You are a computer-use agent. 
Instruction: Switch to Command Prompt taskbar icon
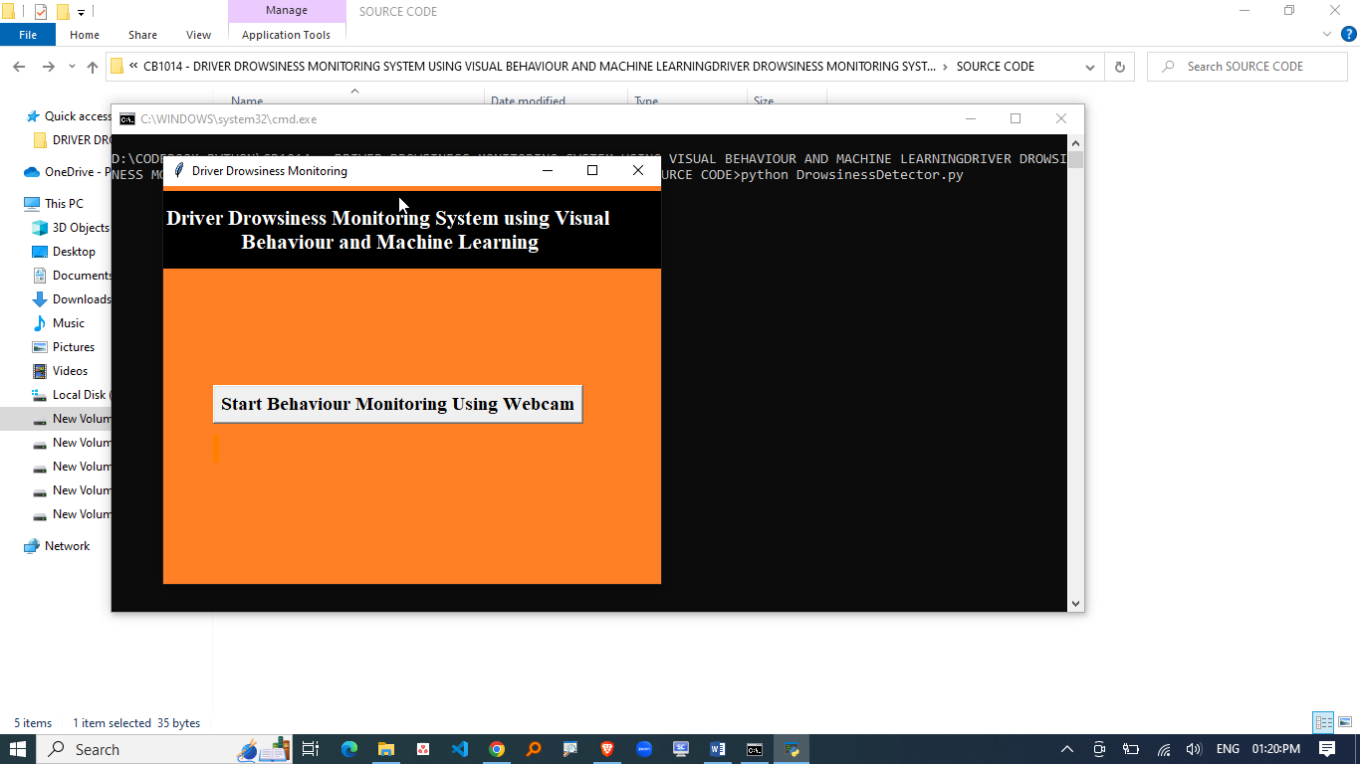[x=755, y=749]
